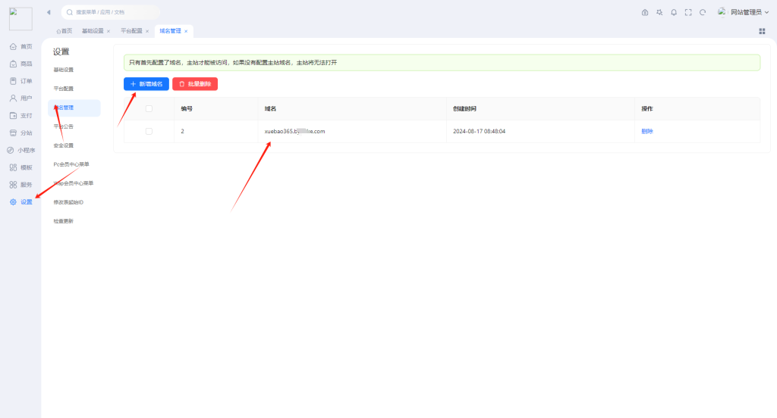Expand the 网站管理员 user dropdown

click(x=738, y=12)
